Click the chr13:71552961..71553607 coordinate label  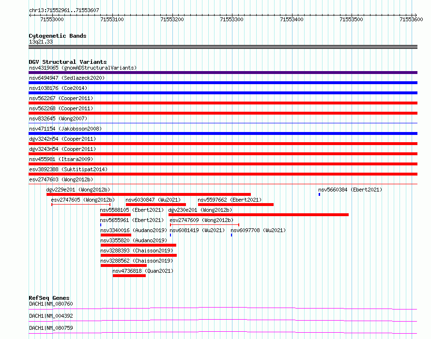(64, 10)
